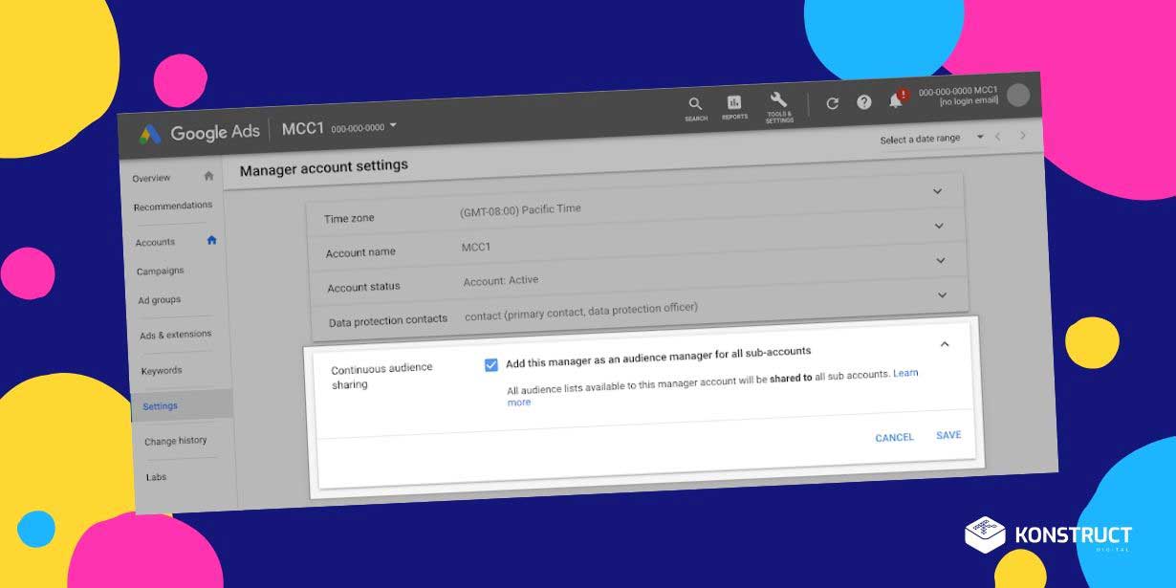Collapse the Continuous audience sharing panel

click(945, 344)
